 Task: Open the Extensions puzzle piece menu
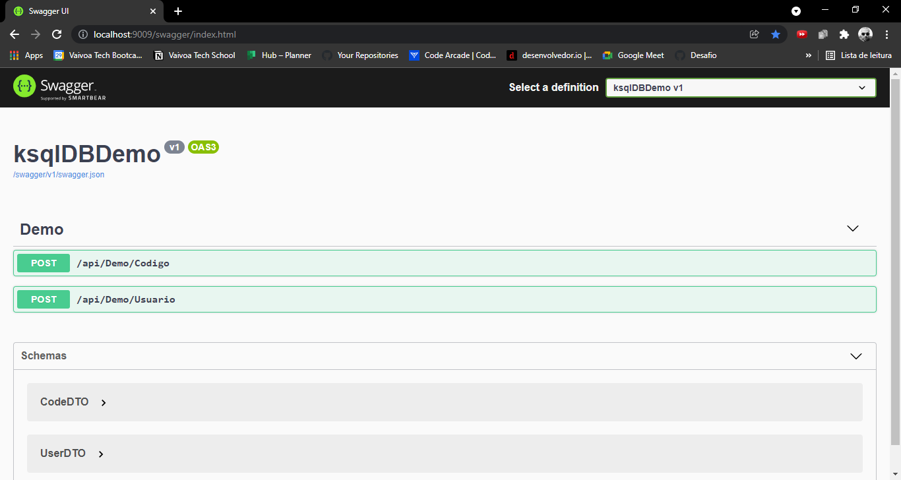[844, 34]
